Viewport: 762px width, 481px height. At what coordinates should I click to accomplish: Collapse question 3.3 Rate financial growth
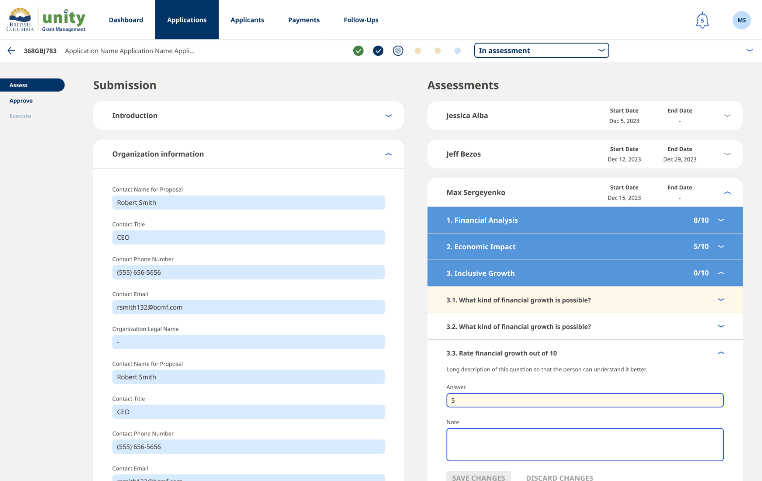[721, 353]
